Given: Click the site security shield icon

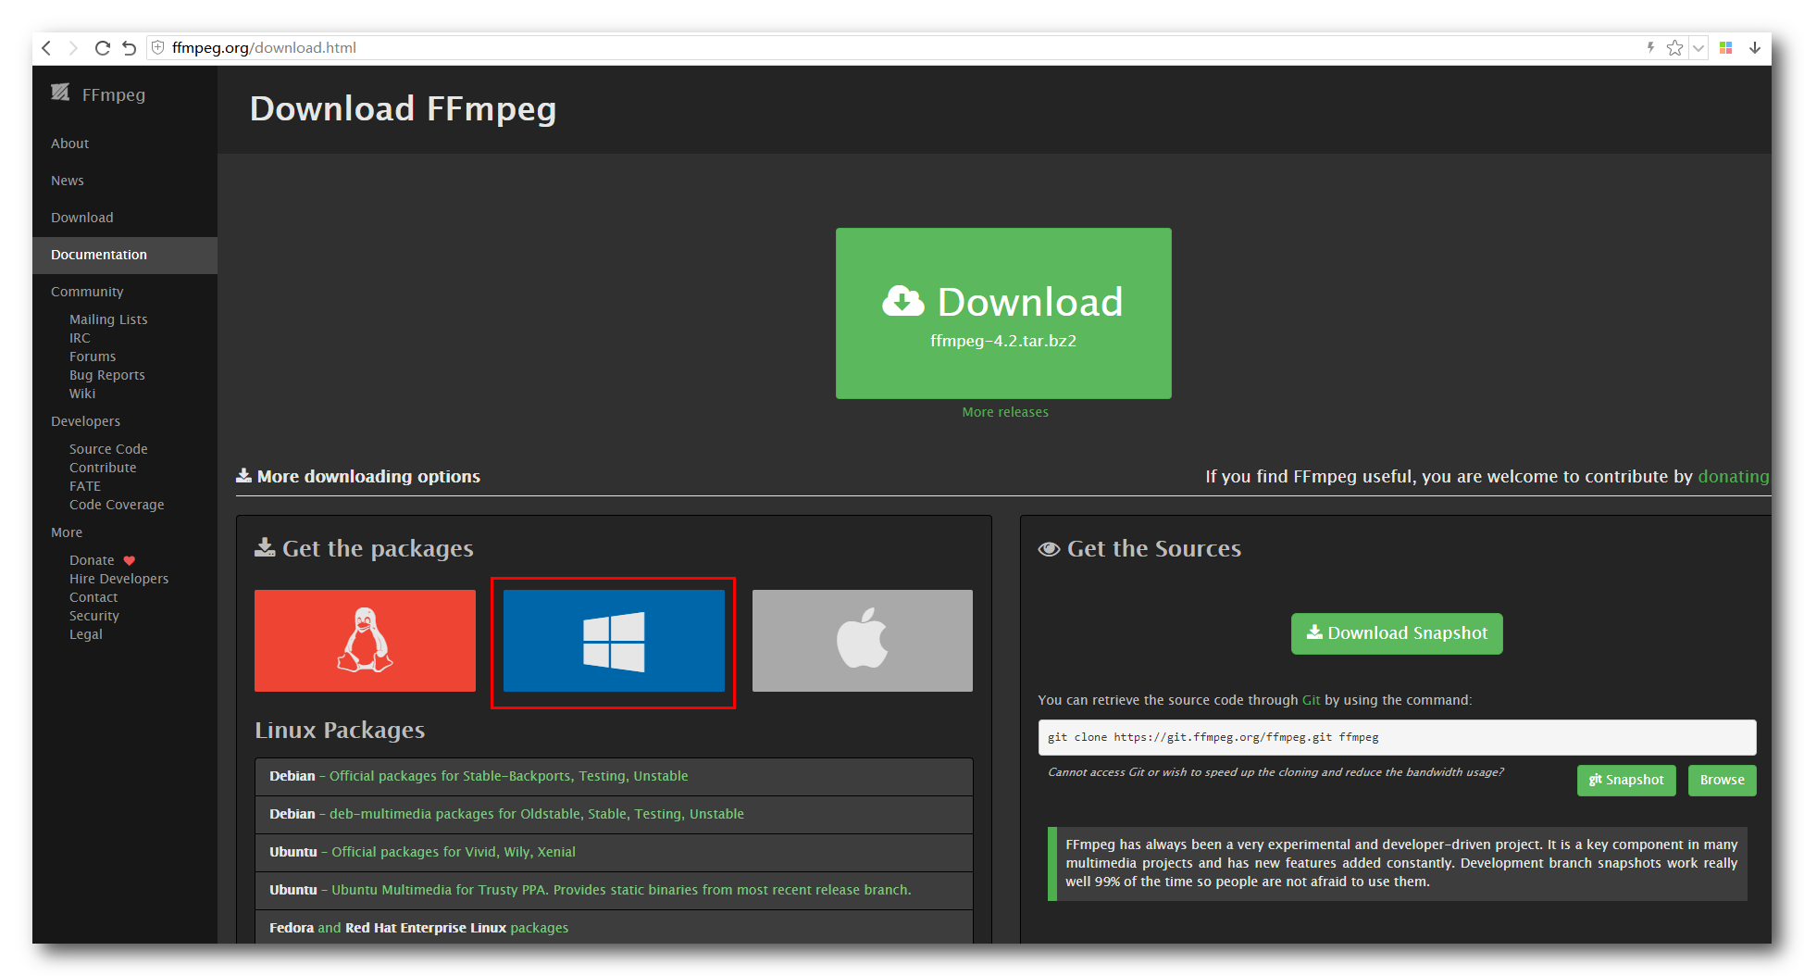Looking at the screenshot, I should click(x=158, y=47).
